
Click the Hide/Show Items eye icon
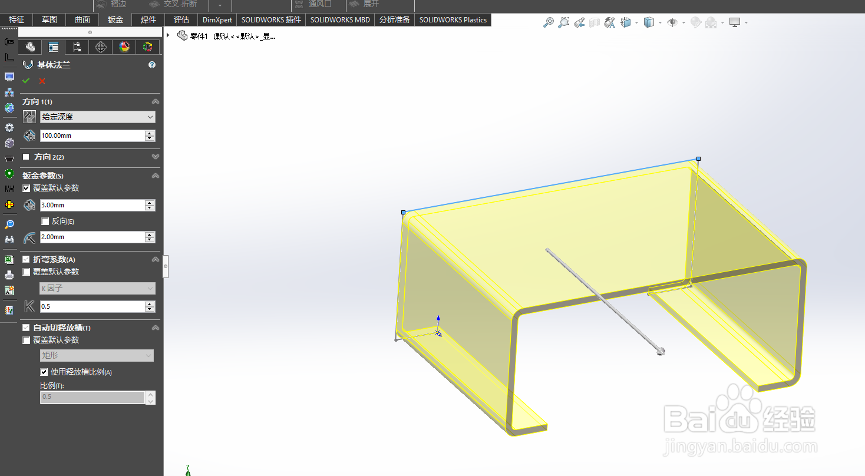(x=672, y=22)
